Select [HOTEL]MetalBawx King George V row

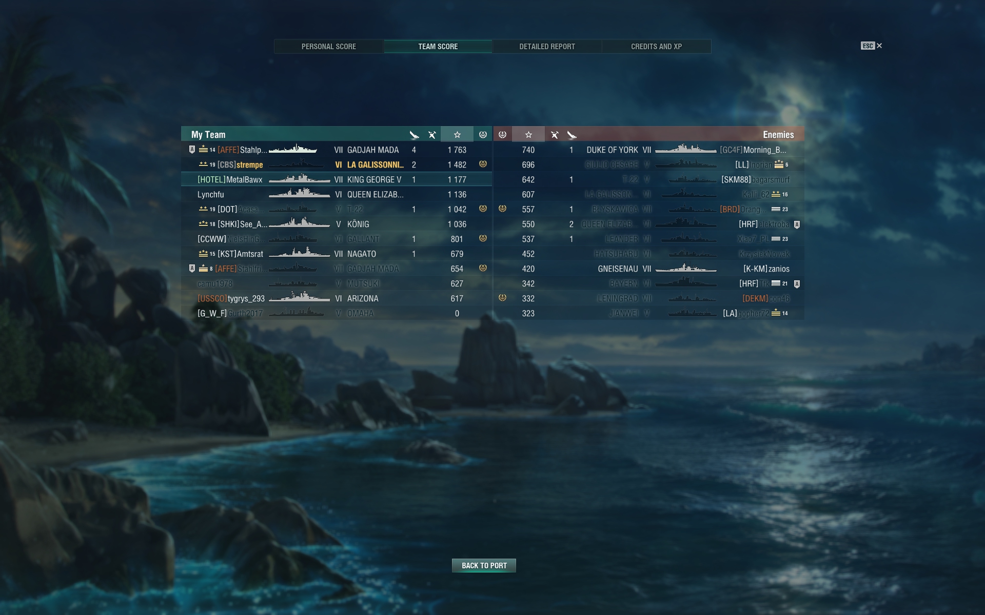coord(337,179)
